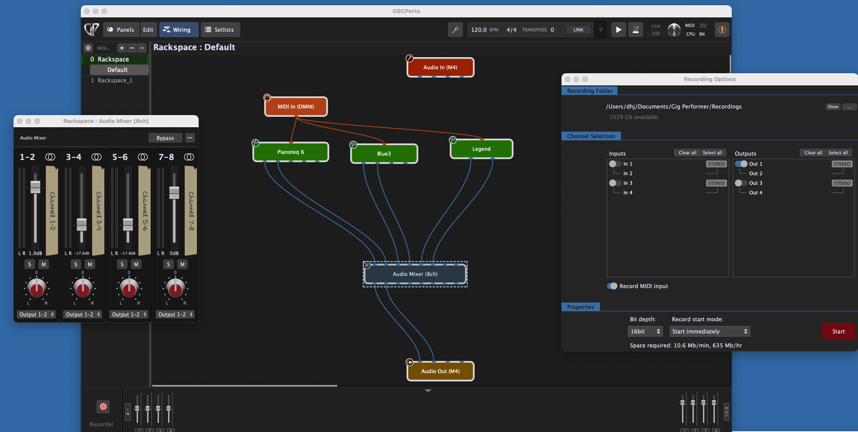Viewport: 858px width, 432px height.
Task: Toggle Record MIDI input switch
Action: [x=612, y=286]
